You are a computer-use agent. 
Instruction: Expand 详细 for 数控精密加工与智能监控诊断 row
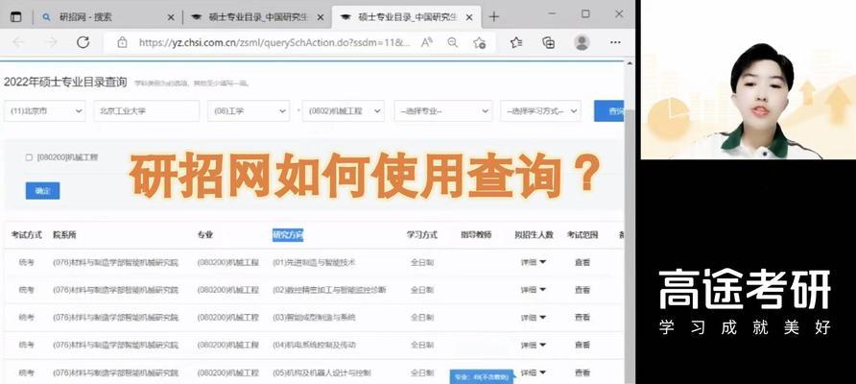point(534,290)
